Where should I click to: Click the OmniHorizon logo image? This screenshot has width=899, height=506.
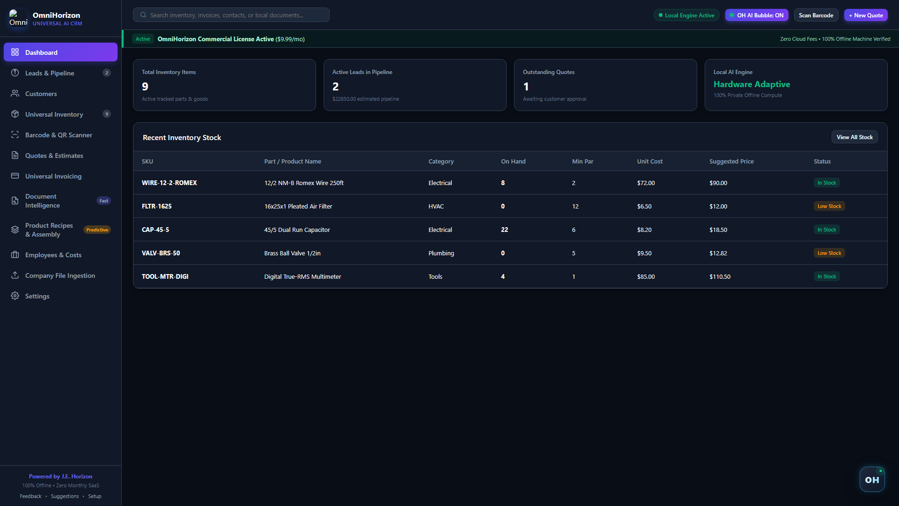point(18,18)
